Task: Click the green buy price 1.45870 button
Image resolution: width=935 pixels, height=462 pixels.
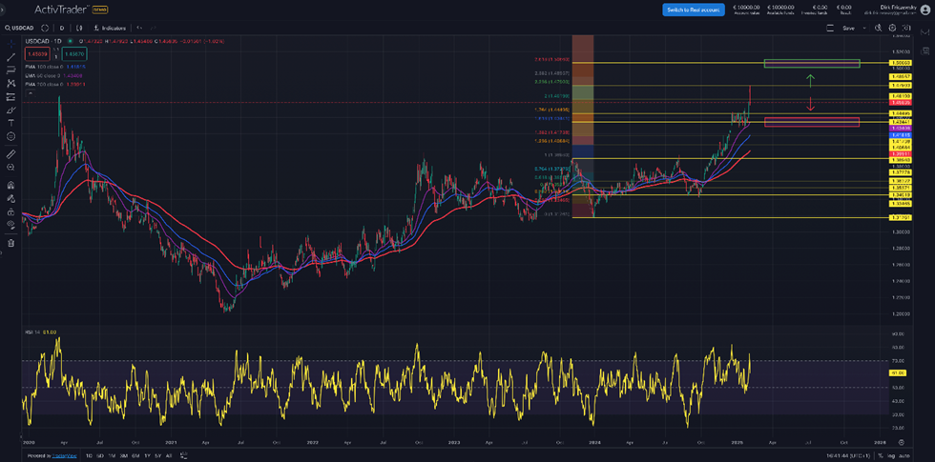Action: pyautogui.click(x=75, y=54)
